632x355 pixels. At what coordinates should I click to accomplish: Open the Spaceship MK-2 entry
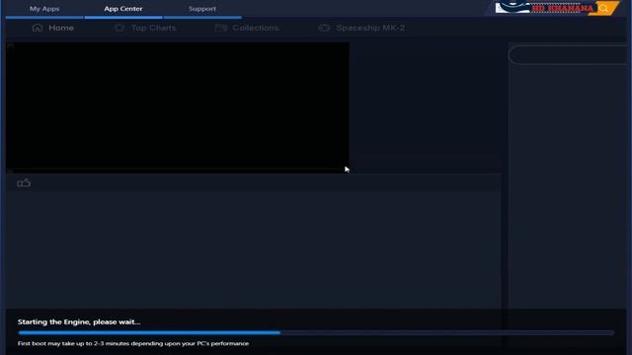point(361,28)
